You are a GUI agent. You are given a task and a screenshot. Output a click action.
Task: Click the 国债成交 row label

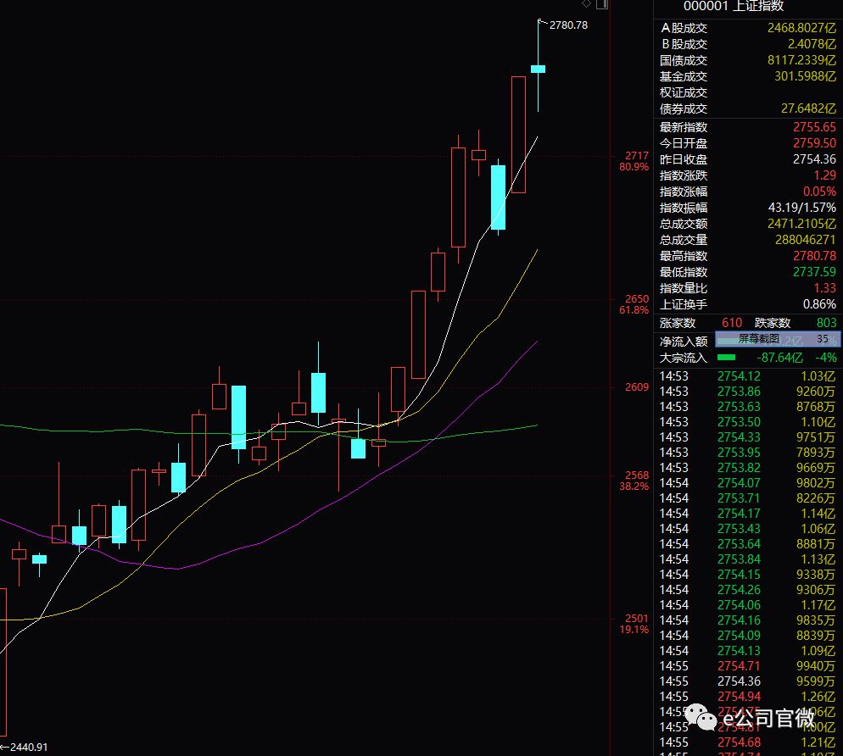[684, 60]
